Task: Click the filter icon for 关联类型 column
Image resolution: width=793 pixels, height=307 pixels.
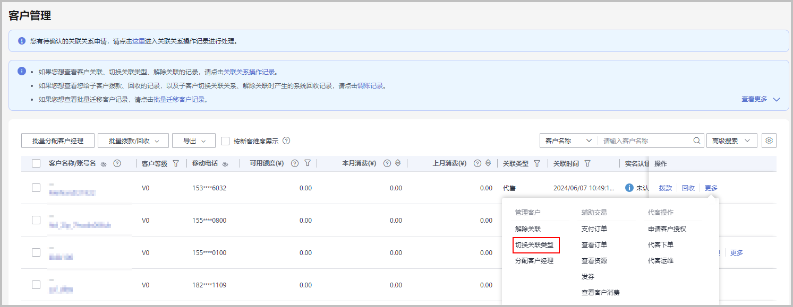Action: [536, 163]
